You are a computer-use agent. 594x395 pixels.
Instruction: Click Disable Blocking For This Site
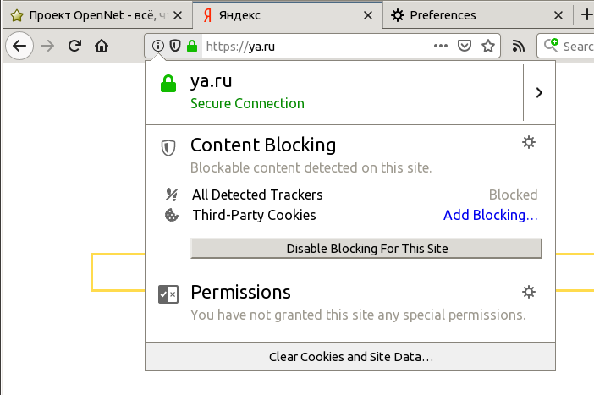tap(366, 249)
